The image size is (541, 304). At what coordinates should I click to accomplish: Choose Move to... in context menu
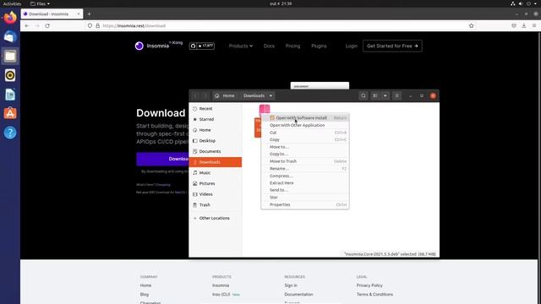(305, 147)
